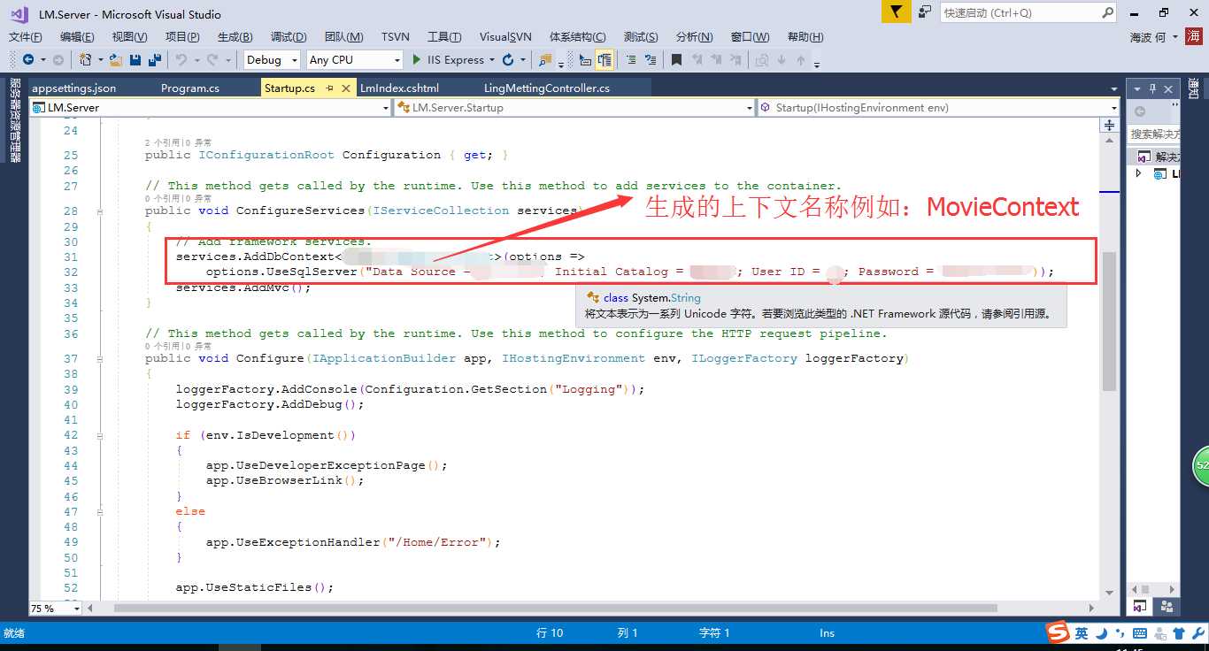
Task: Click the Decrease Indent icon
Action: coord(631,59)
